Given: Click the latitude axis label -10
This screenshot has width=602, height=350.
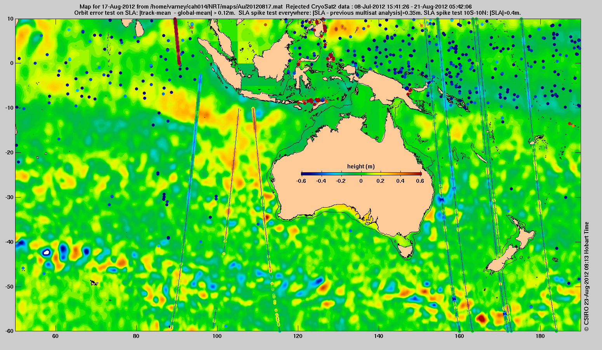Looking at the screenshot, I should pos(9,108).
